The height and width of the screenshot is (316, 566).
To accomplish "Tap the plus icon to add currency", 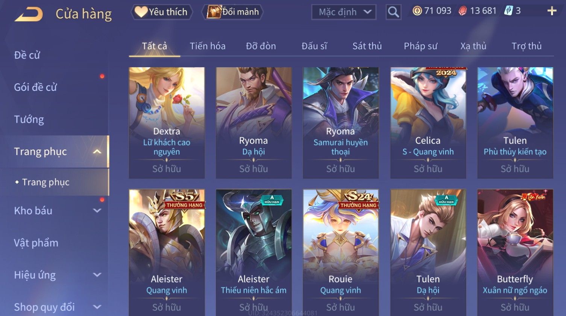I will click(x=552, y=11).
